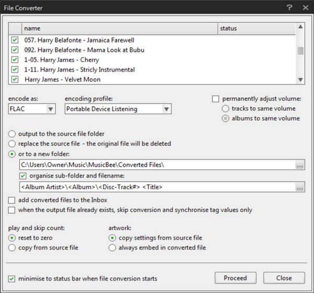This screenshot has height=293, width=314.
Task: Click the name column header
Action: click(x=119, y=28)
